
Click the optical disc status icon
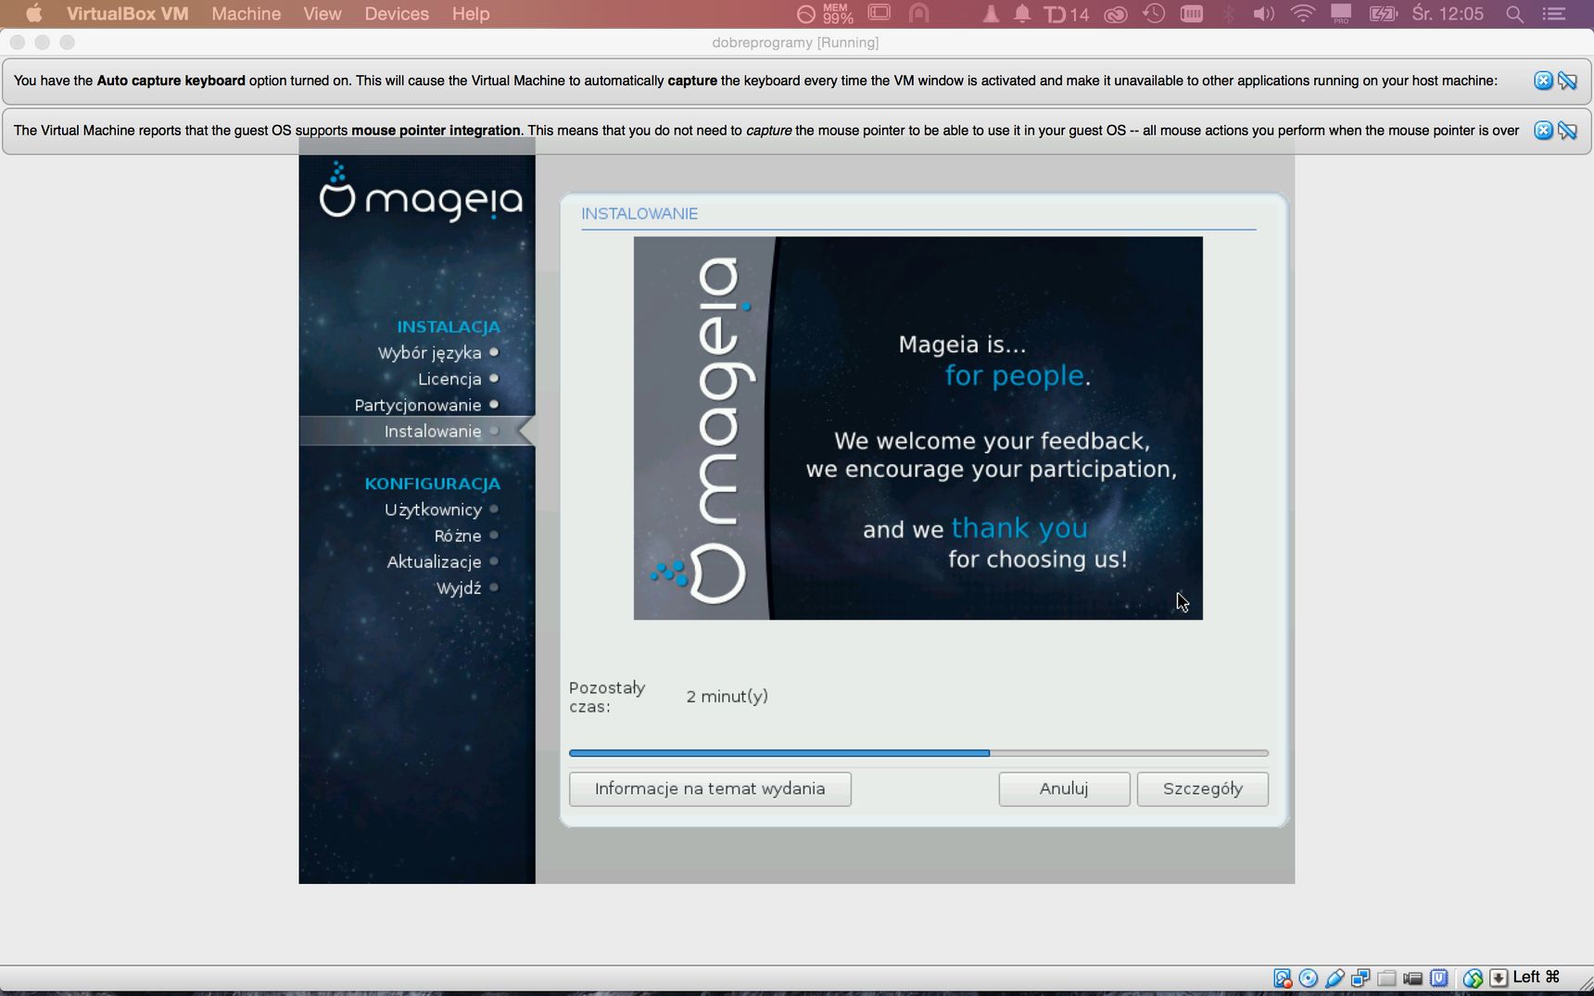(x=1309, y=978)
